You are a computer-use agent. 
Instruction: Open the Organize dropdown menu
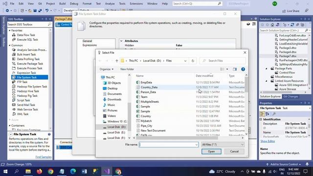click(x=107, y=69)
